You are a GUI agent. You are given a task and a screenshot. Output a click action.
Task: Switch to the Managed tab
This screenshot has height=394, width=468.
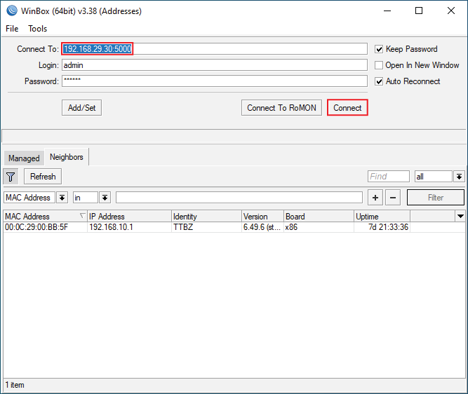tap(24, 158)
